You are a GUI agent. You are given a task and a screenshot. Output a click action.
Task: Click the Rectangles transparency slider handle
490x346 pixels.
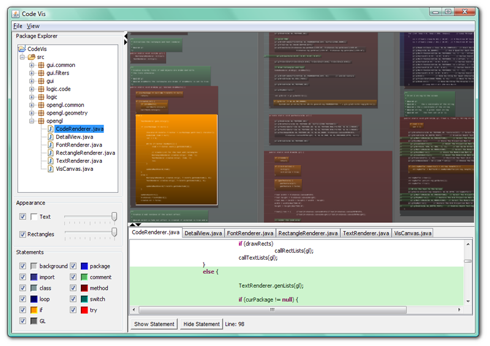115,232
